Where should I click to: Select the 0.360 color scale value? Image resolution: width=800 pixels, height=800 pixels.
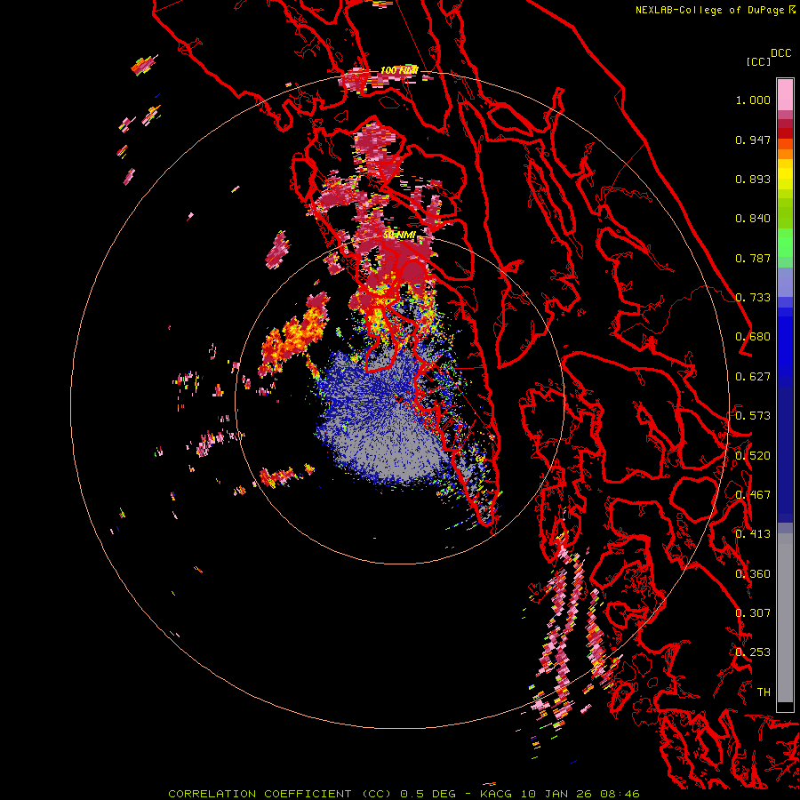[753, 574]
